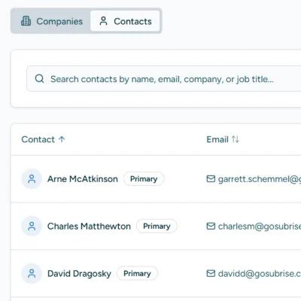Open Arne McAtkinson's avatar icon
This screenshot has height=301, width=301.
coord(32,179)
